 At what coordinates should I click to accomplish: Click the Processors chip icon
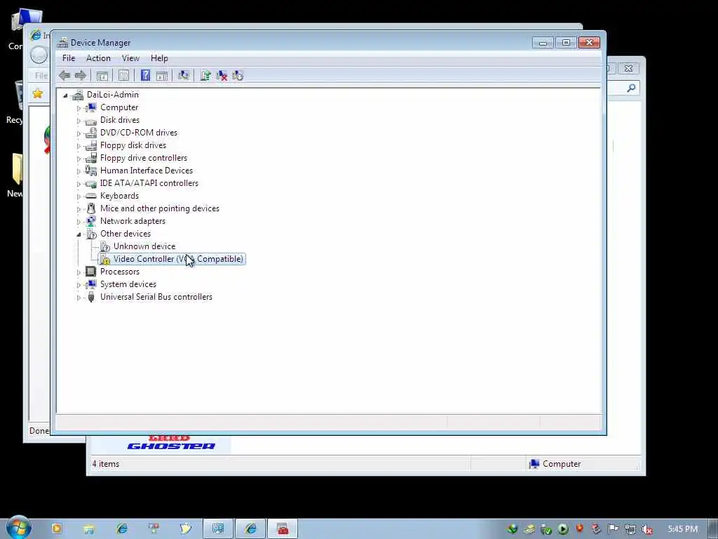(x=91, y=272)
